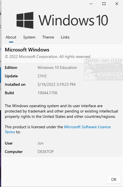This screenshot has height=187, width=123.
Task: Click the Edition label
Action: click(x=11, y=67)
